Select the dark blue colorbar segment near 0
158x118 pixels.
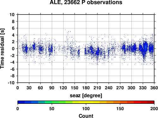(21, 102)
